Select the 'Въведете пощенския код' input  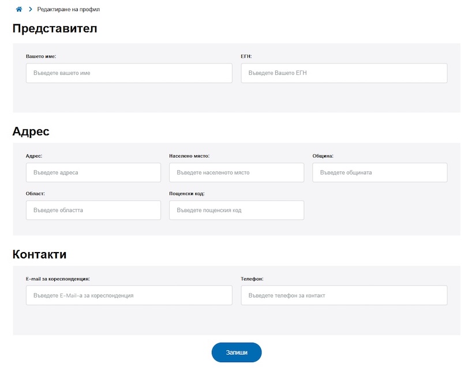pyautogui.click(x=236, y=211)
